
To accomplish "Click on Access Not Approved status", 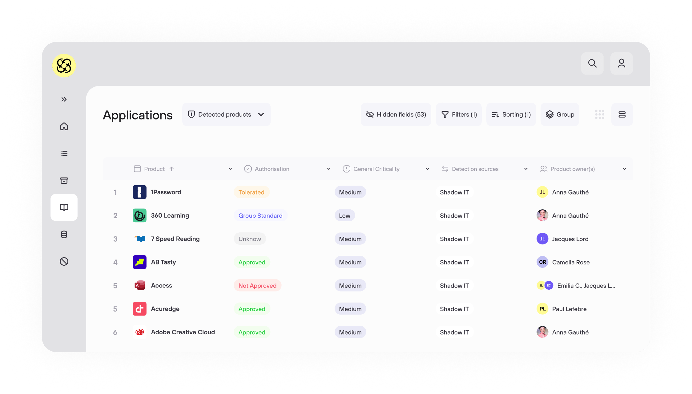I will click(x=257, y=285).
